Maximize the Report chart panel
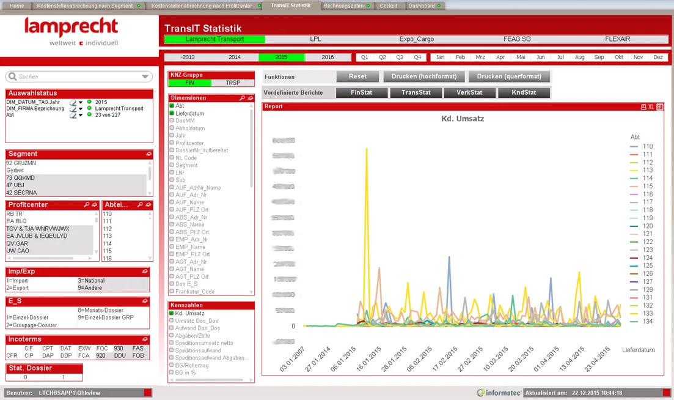Image resolution: width=674 pixels, height=400 pixels. 659,106
